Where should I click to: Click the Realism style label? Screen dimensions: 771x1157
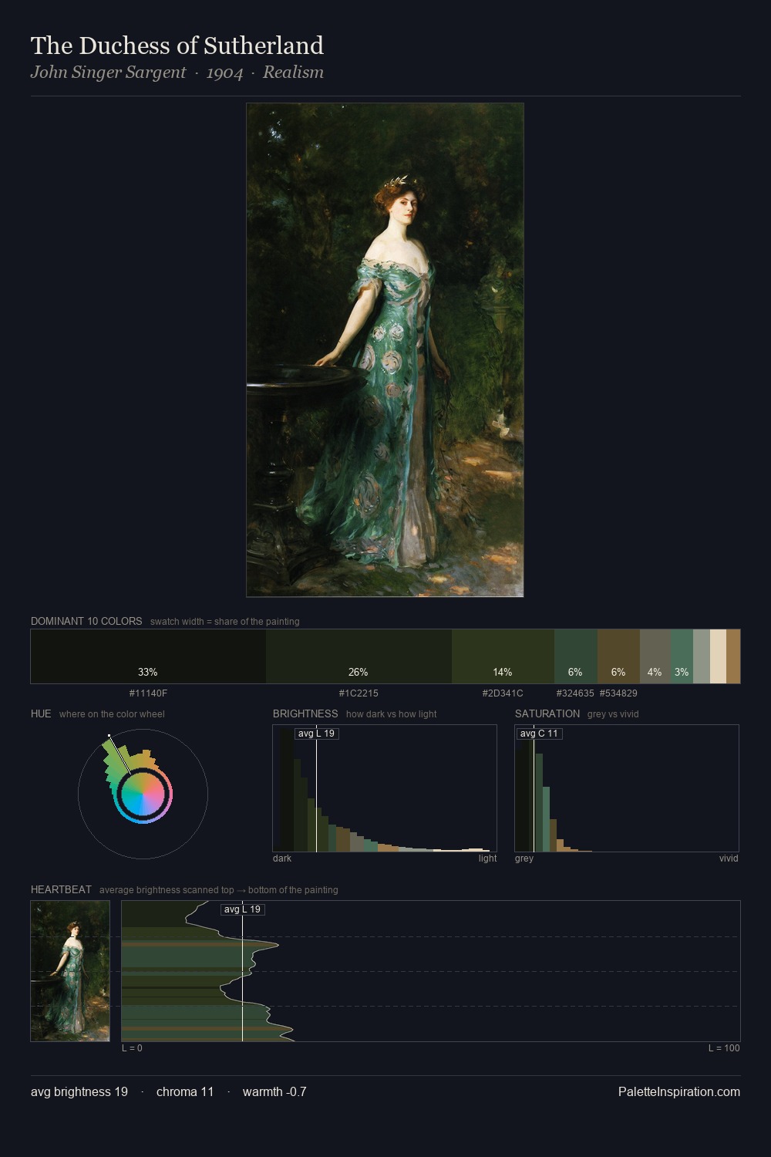coord(293,73)
